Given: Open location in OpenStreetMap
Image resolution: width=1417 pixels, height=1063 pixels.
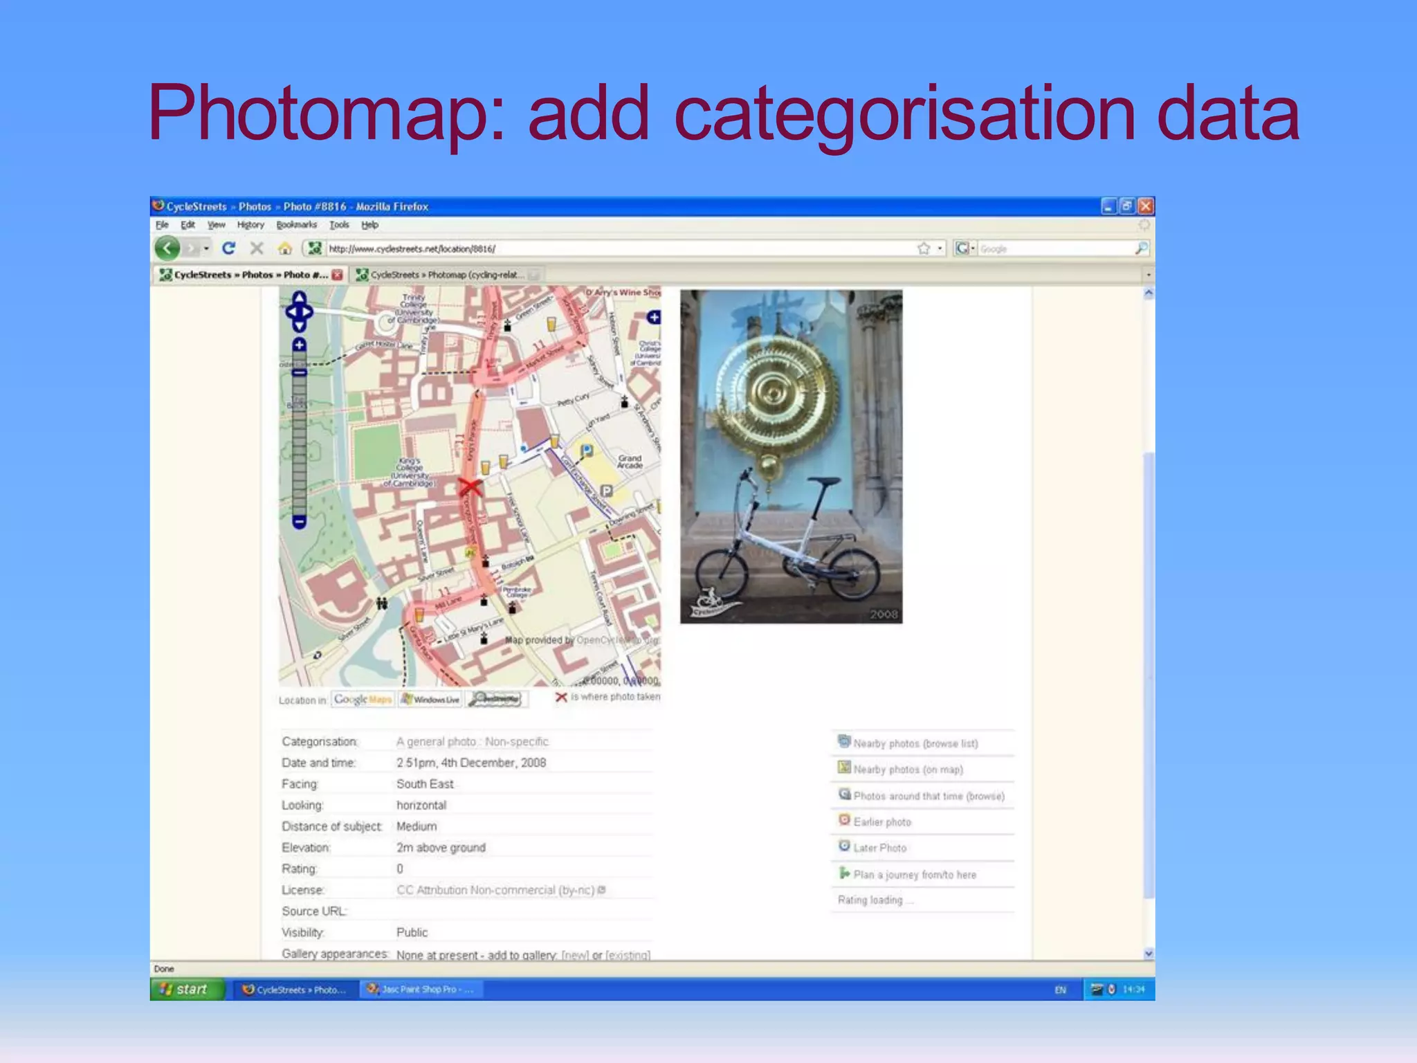Looking at the screenshot, I should (x=496, y=700).
